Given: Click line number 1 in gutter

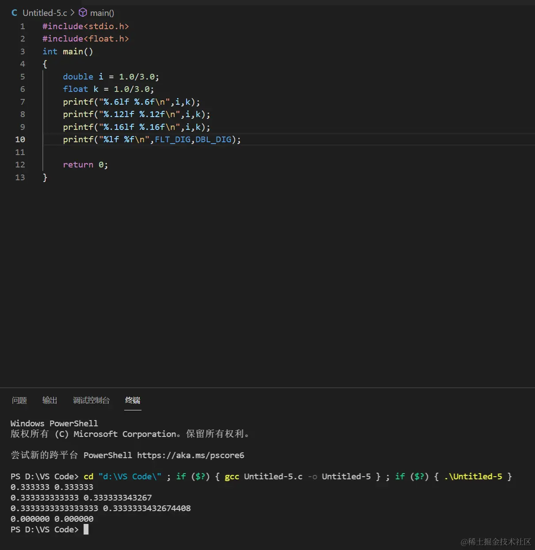Looking at the screenshot, I should tap(23, 26).
